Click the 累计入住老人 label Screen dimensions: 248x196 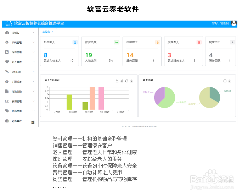pos(52,61)
